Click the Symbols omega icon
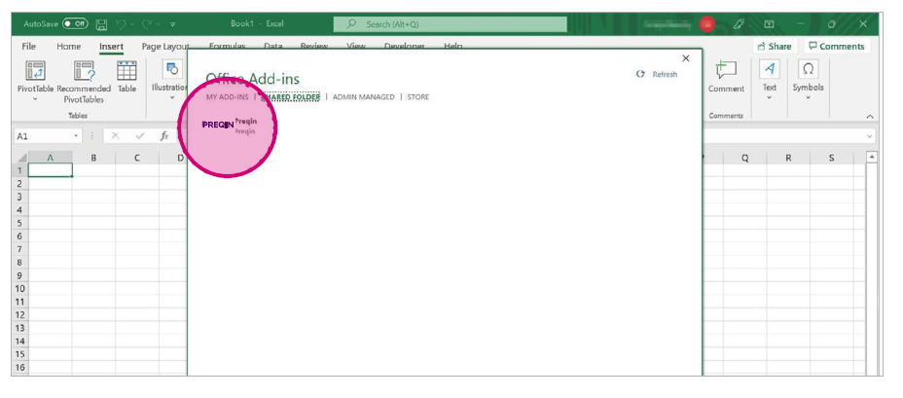903x398 pixels. (x=808, y=69)
